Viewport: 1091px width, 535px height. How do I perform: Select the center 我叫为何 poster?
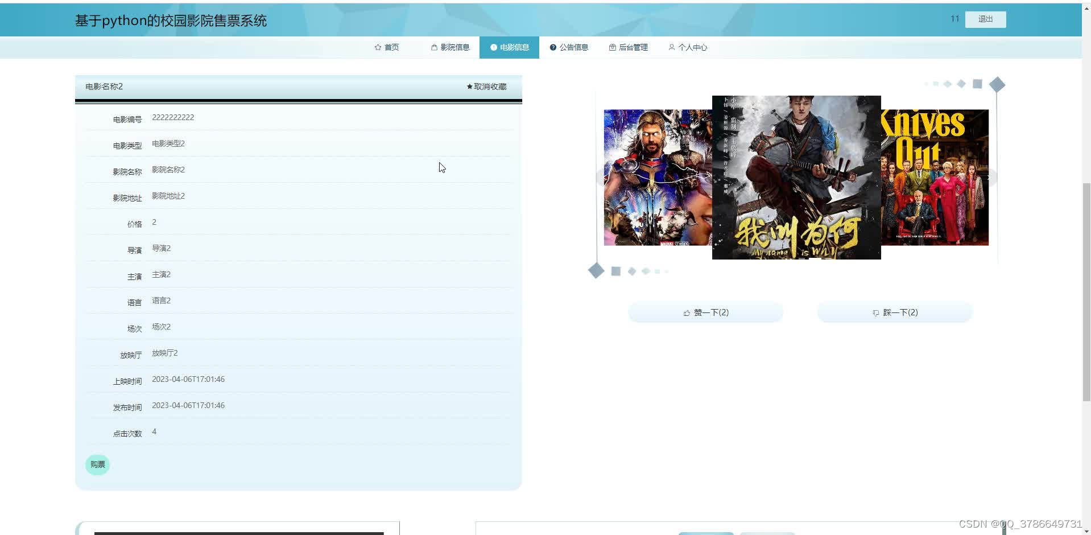click(796, 178)
